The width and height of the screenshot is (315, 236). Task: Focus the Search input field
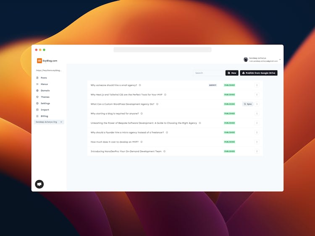208,73
